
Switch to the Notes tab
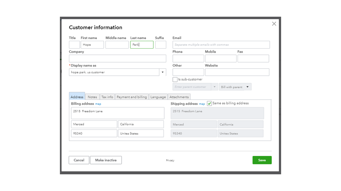point(92,97)
